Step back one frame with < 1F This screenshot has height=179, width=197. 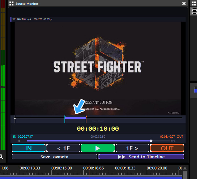[x=63, y=148]
